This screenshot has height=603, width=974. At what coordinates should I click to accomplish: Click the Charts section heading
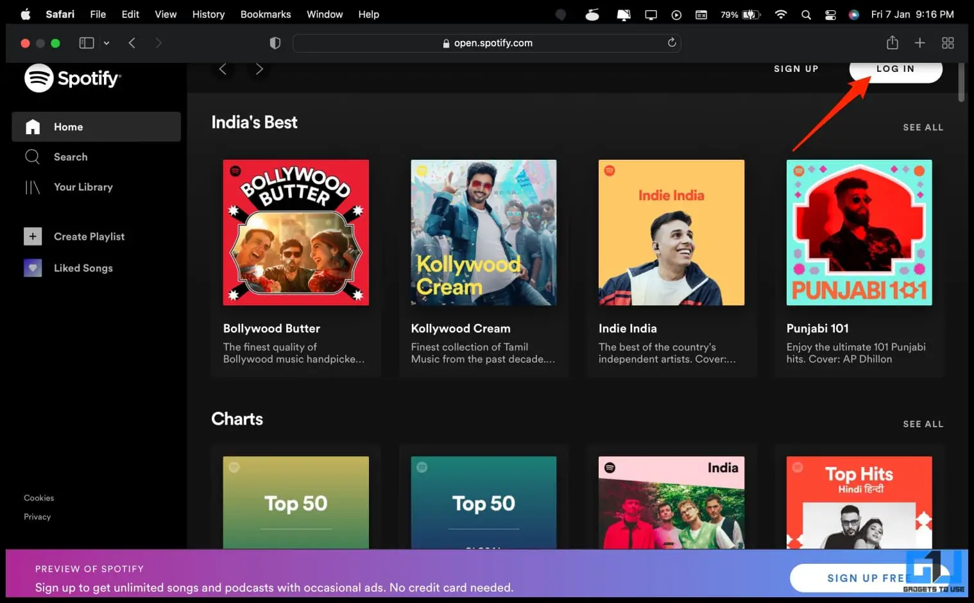(x=237, y=419)
